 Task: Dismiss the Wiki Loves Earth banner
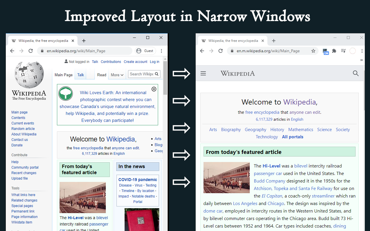(154, 89)
